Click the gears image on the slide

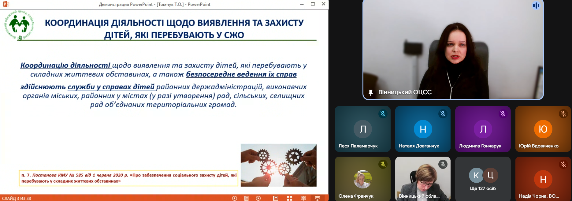pos(278,165)
